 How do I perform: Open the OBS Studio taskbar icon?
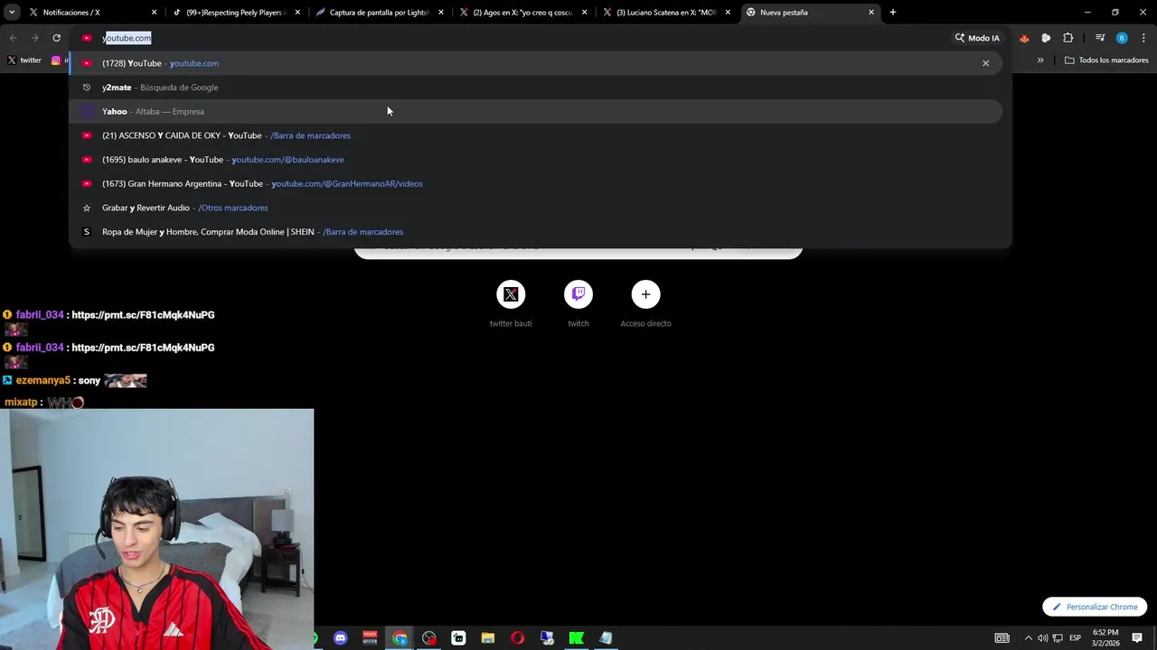tap(428, 638)
